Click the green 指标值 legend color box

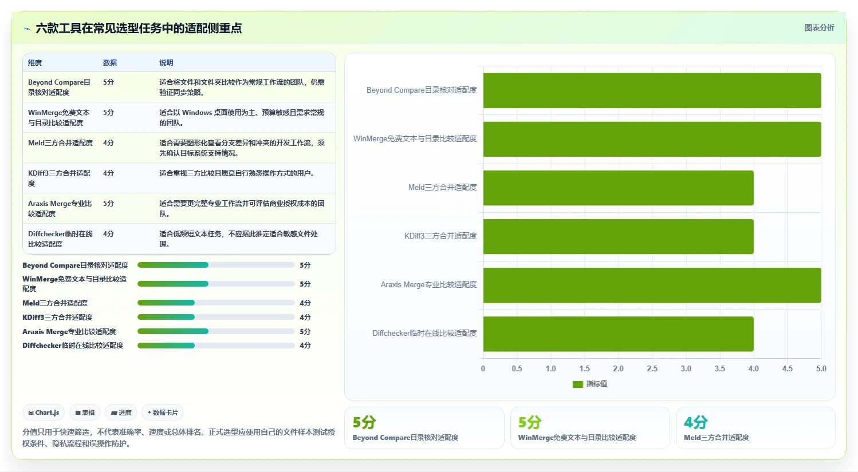pos(578,384)
